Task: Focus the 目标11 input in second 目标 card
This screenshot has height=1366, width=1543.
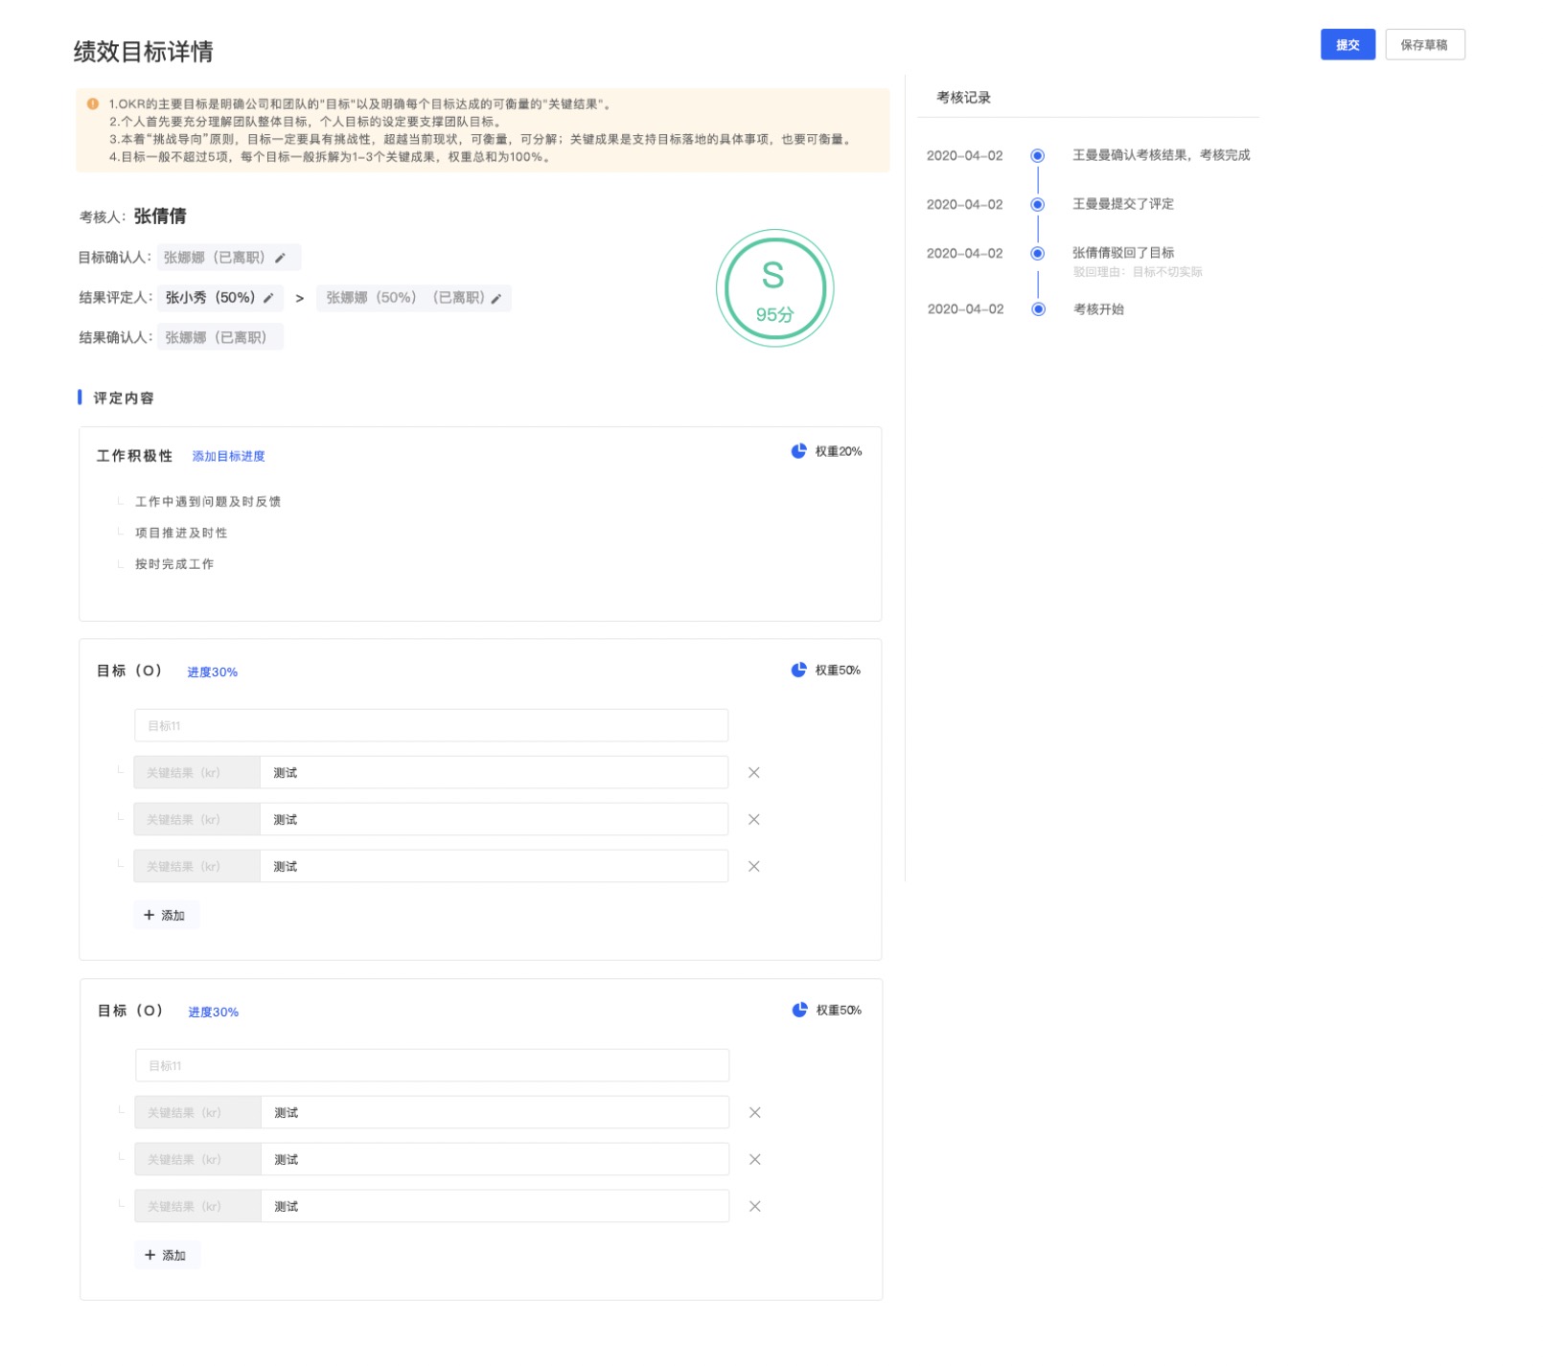Action: coord(431,1065)
